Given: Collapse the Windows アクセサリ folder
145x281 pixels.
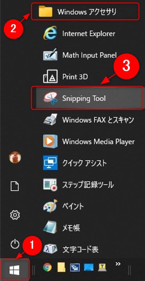Looking at the screenshot, I should [85, 11].
